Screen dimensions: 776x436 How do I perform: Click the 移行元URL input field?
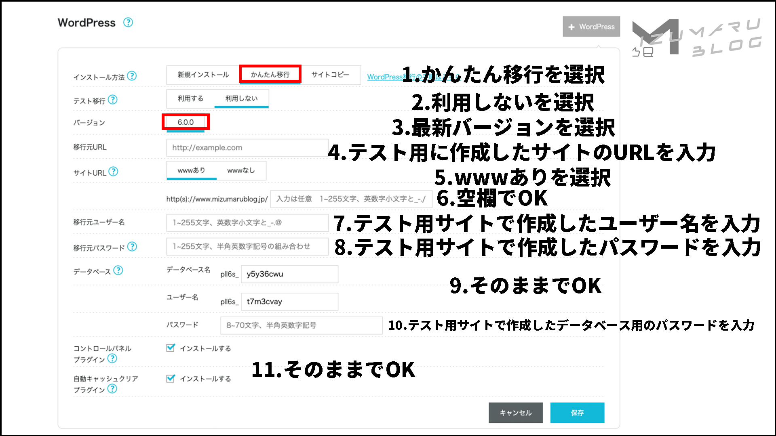pos(247,148)
